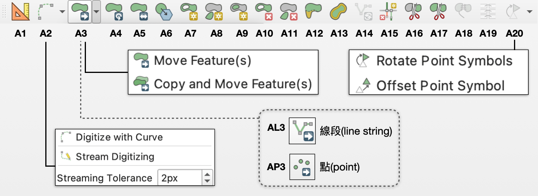The image size is (538, 196).
Task: Choose the Add Ring tool
Action: (190, 12)
